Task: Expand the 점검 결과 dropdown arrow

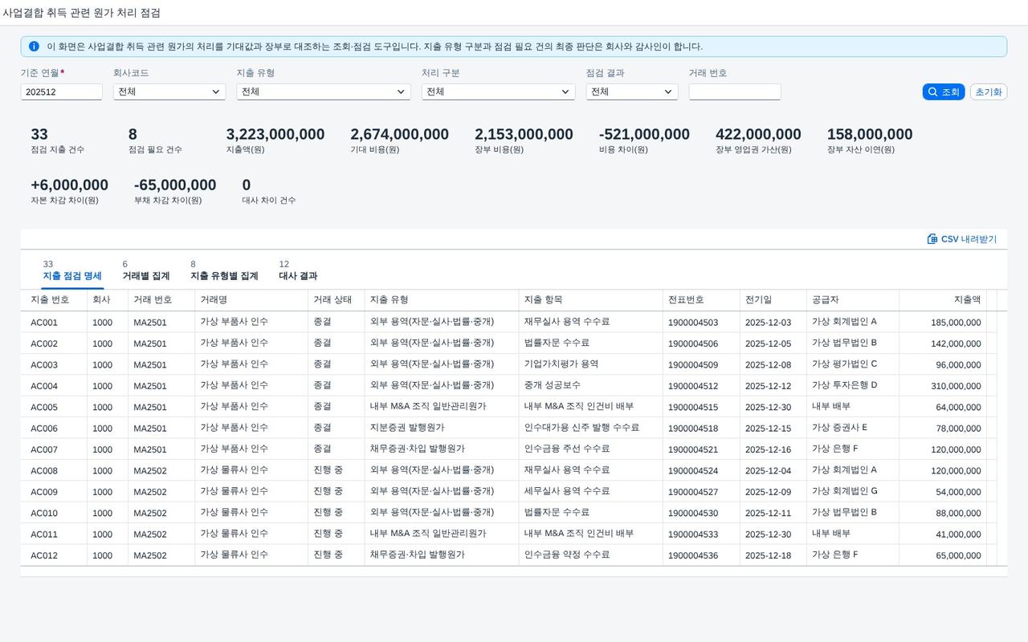Action: pyautogui.click(x=668, y=92)
